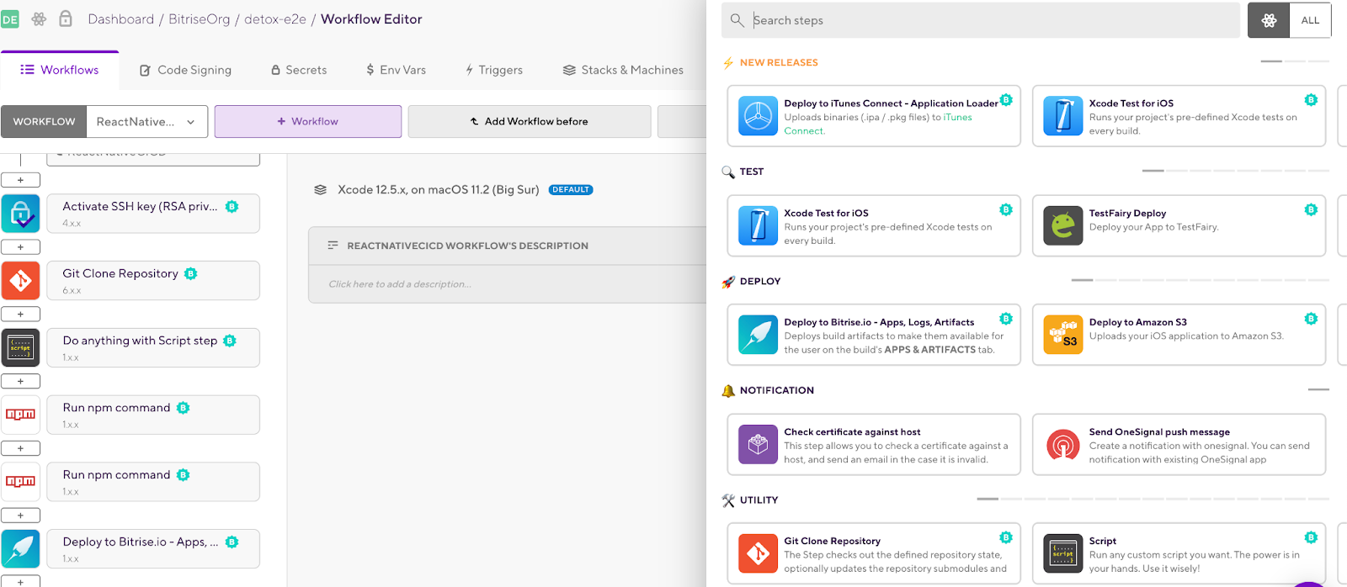Add step between SSH key and Git Clone

[21, 247]
